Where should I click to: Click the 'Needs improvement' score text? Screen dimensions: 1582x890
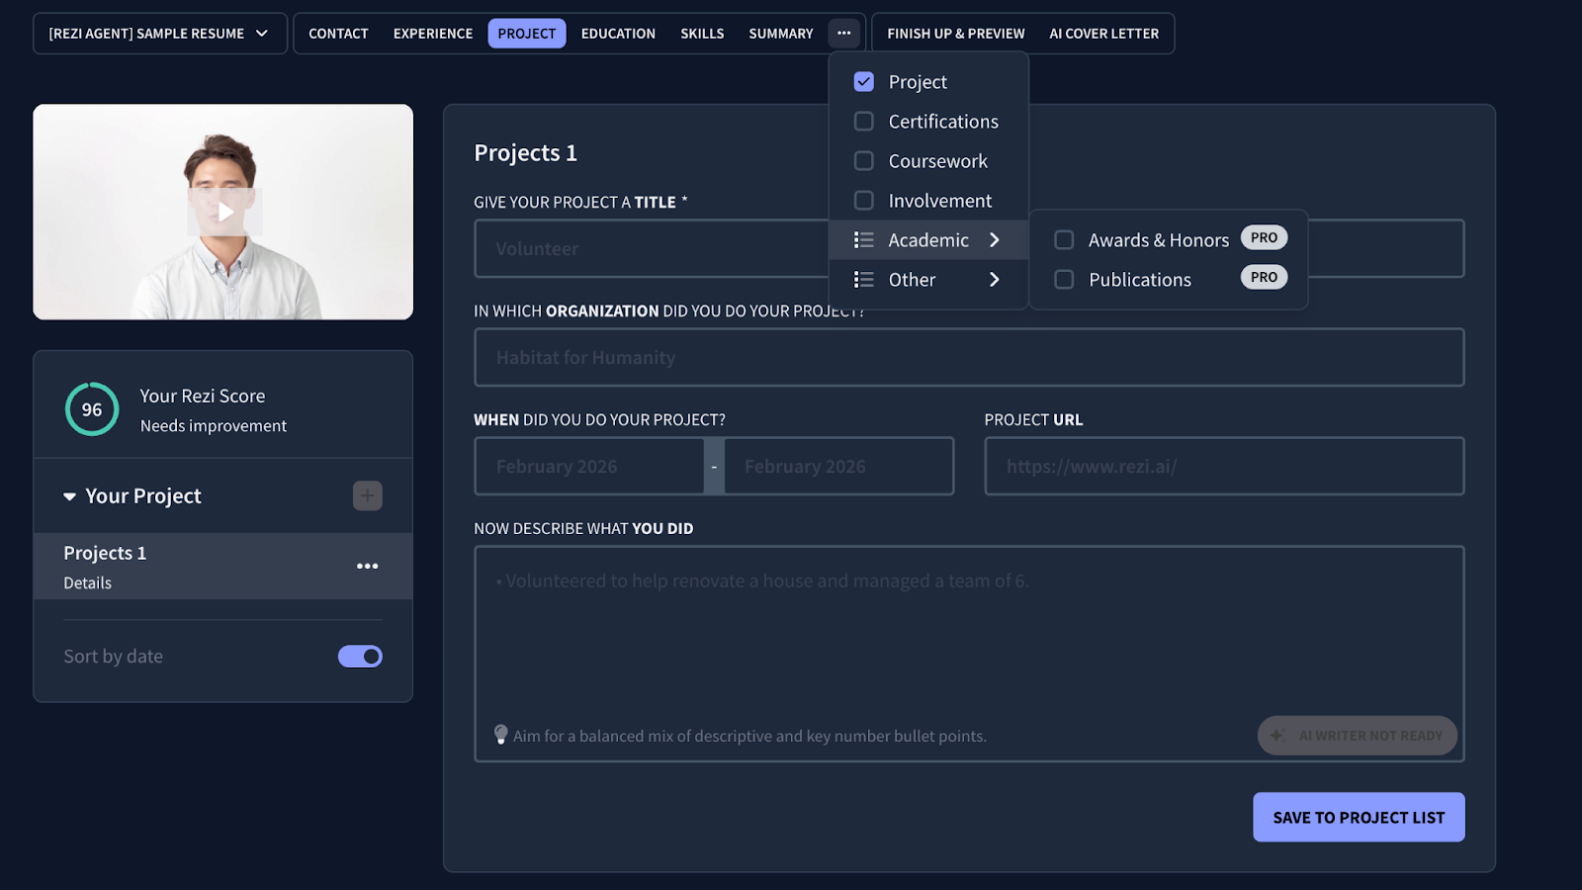point(214,426)
